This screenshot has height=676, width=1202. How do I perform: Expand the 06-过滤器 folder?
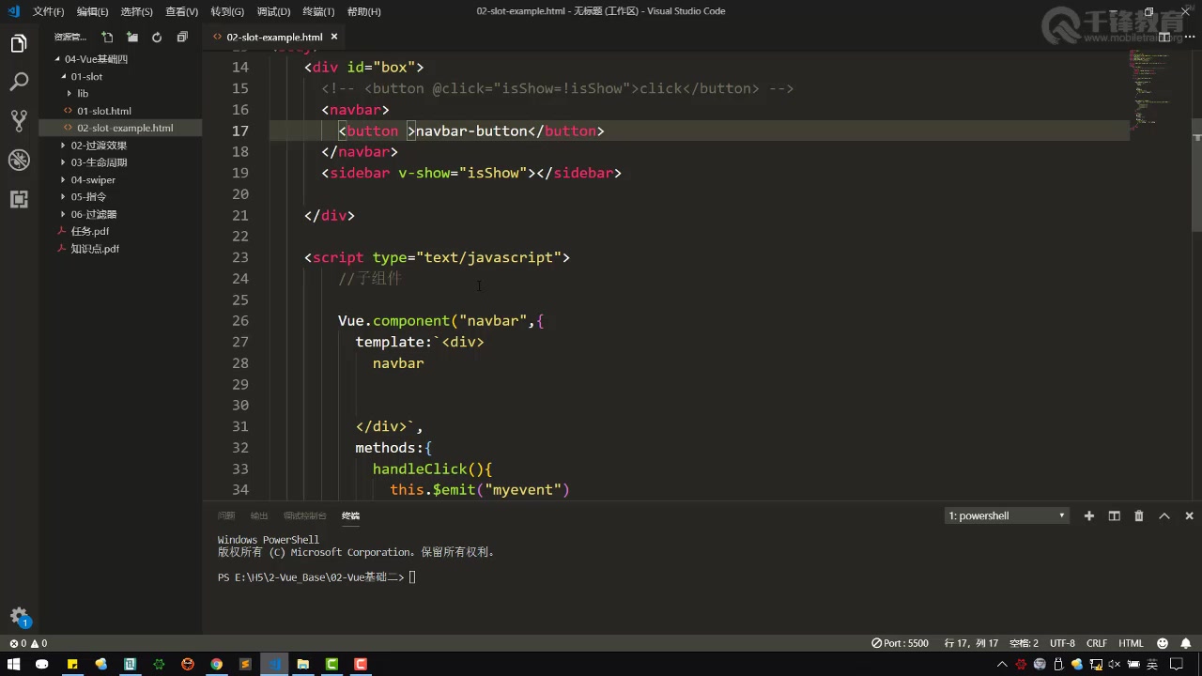click(x=63, y=214)
